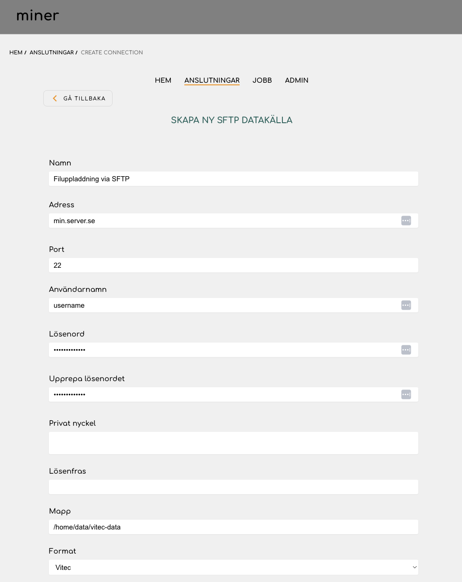Click the password manager icon in Användarnamn field

coord(406,305)
